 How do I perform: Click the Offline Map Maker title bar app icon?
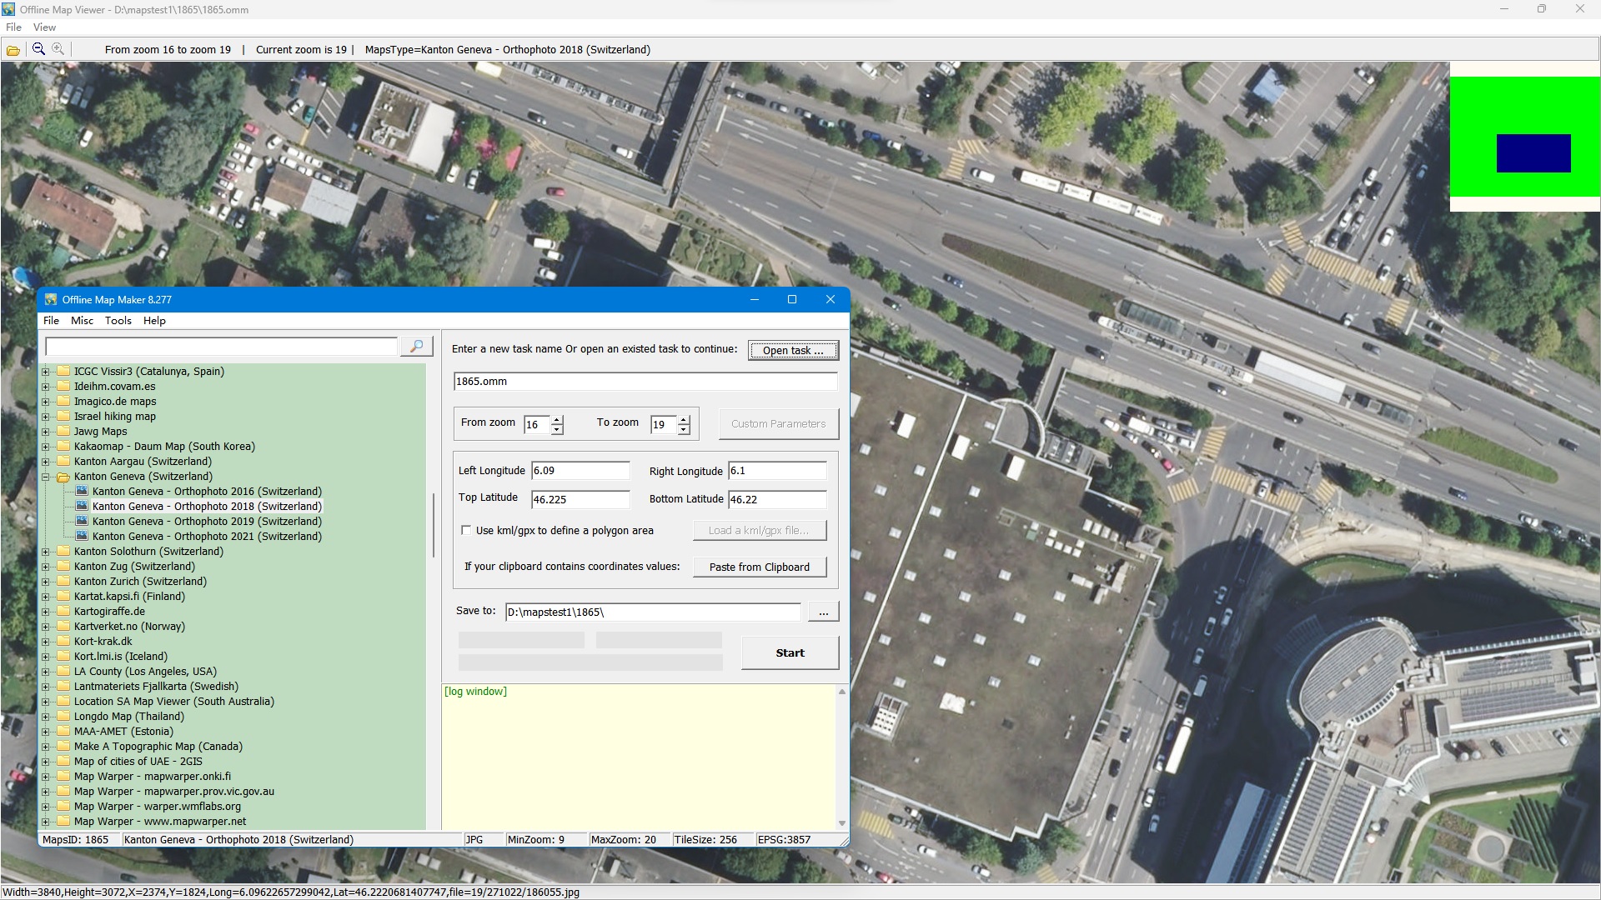pos(51,300)
